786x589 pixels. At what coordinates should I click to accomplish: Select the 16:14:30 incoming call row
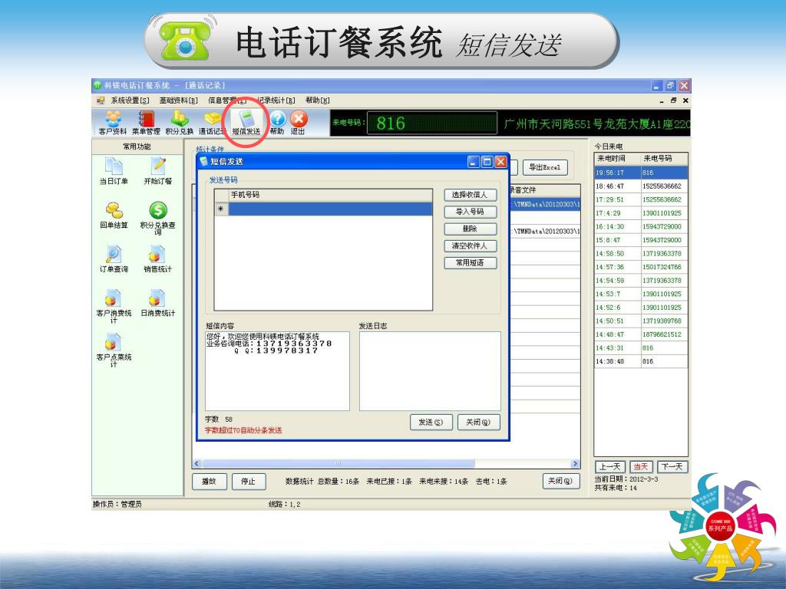(x=641, y=227)
